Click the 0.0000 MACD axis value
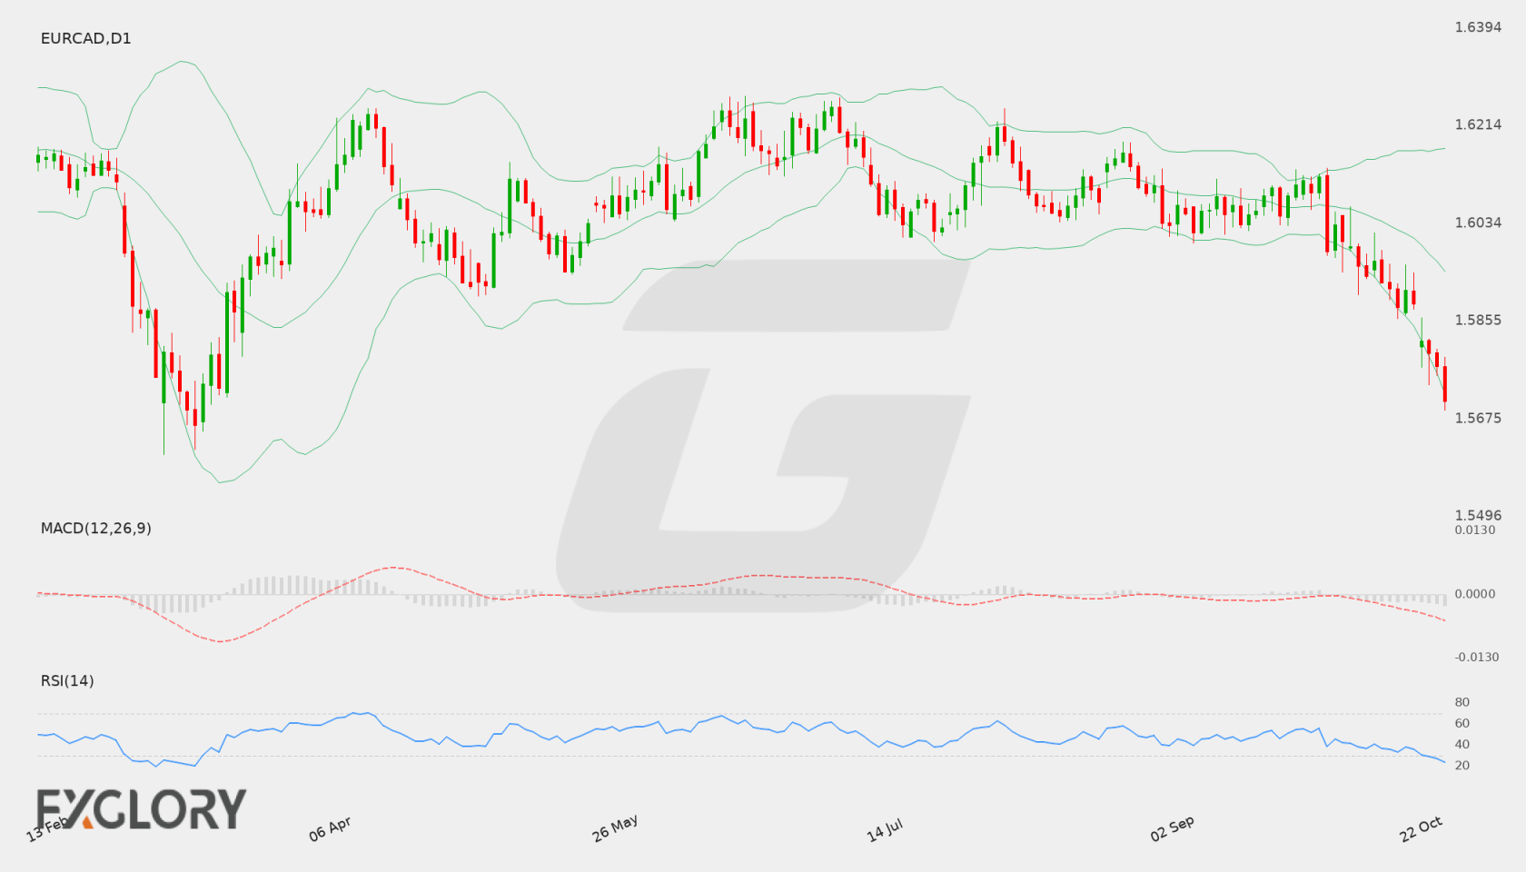The width and height of the screenshot is (1526, 872). coord(1475,593)
